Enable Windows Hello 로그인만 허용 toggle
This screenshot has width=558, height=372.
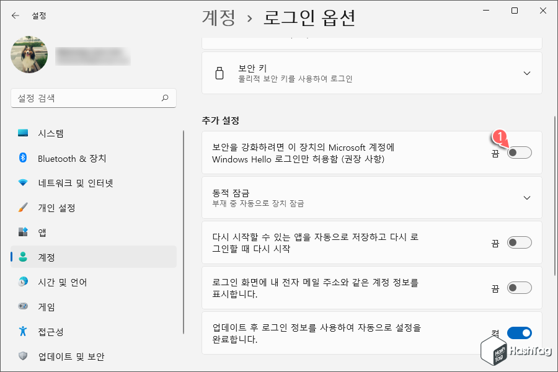(x=520, y=153)
